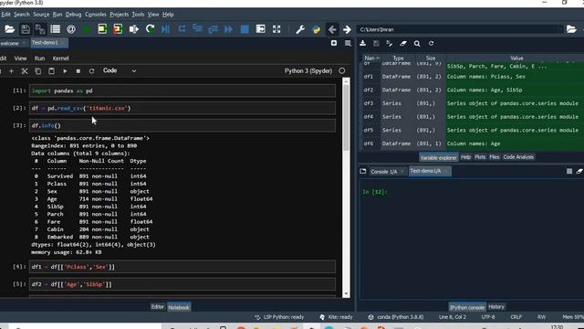The image size is (584, 329).
Task: Run selected notebook cell play button
Action: pyautogui.click(x=65, y=71)
